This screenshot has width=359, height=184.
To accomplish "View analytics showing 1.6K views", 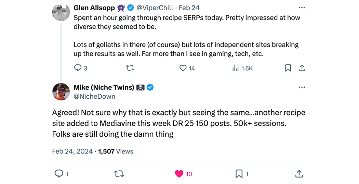I will pos(235,68).
